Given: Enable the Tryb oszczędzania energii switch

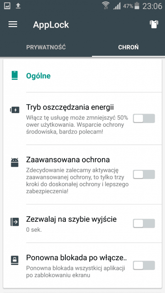Looking at the screenshot, I should click(x=144, y=119).
